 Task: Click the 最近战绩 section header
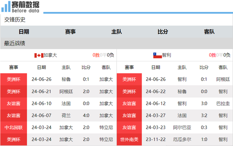pyautogui.click(x=15, y=43)
